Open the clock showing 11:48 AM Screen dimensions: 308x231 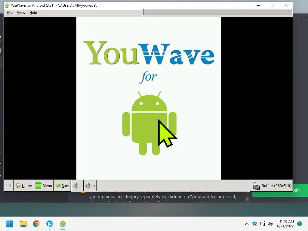coord(285,224)
